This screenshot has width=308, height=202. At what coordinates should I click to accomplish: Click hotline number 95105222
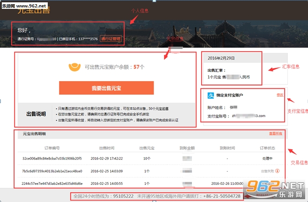click(123, 196)
